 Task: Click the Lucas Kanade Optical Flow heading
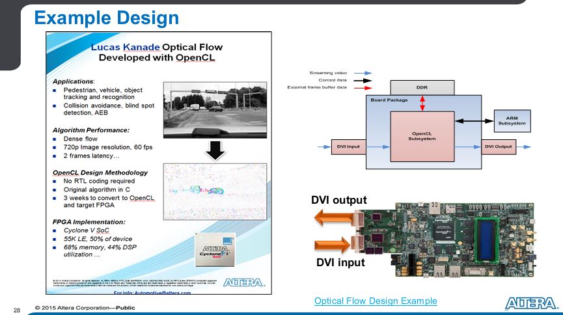click(x=157, y=52)
